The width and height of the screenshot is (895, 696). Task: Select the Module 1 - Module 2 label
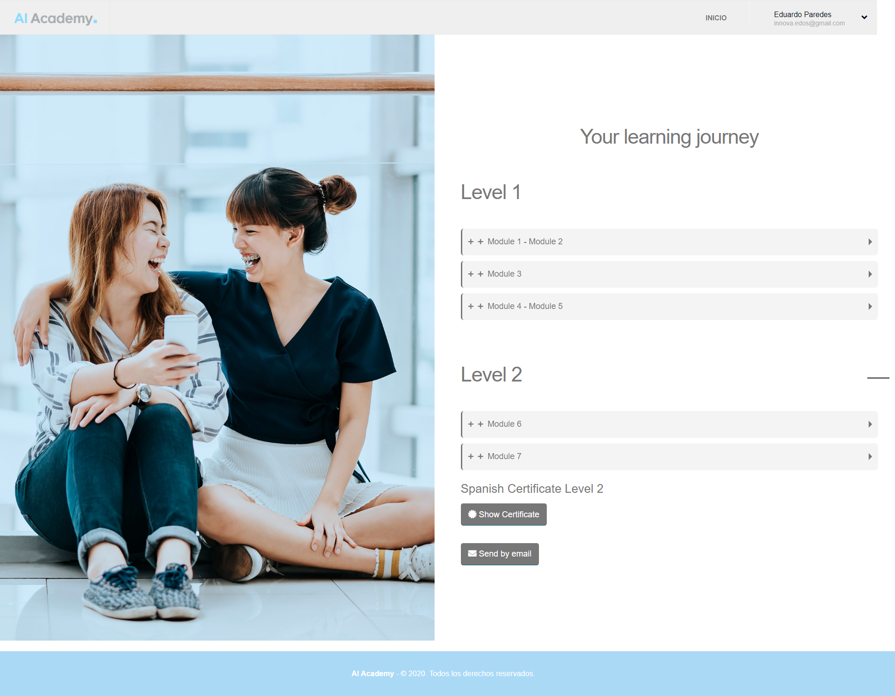pyautogui.click(x=525, y=242)
